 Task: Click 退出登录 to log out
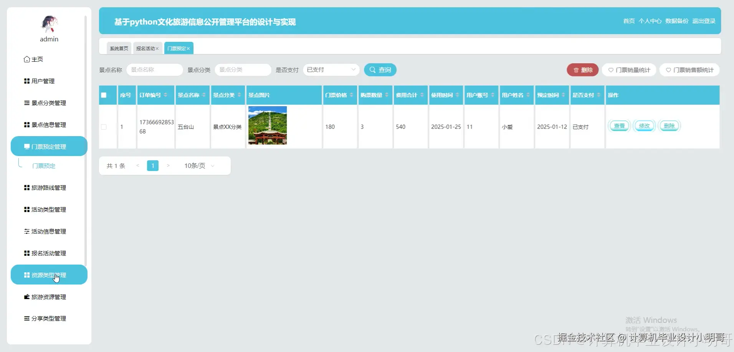[704, 21]
